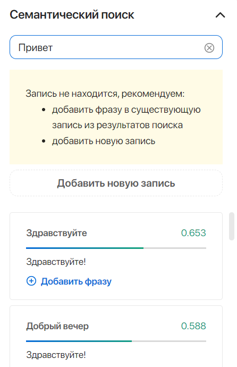Screen dimensions: 237x367
Task: Click Здравствуйте! answer text in first card
Action: point(56,262)
